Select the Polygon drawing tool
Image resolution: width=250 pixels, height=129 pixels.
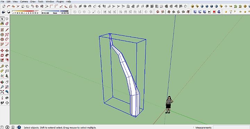2,39
